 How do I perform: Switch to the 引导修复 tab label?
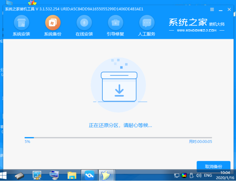[x=116, y=34]
